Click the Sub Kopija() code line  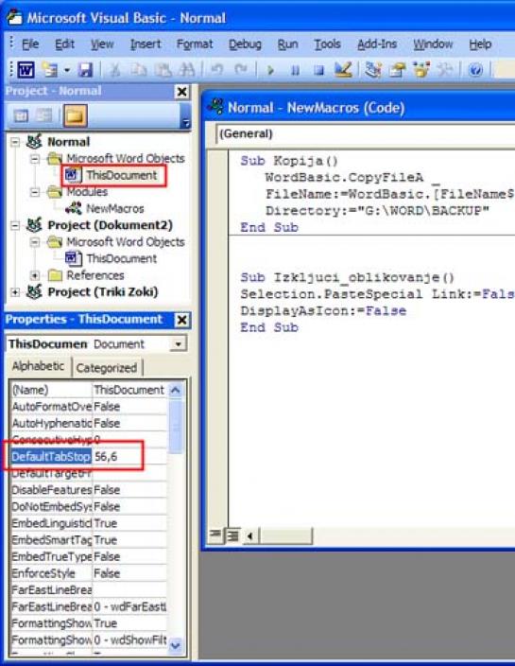tap(289, 161)
